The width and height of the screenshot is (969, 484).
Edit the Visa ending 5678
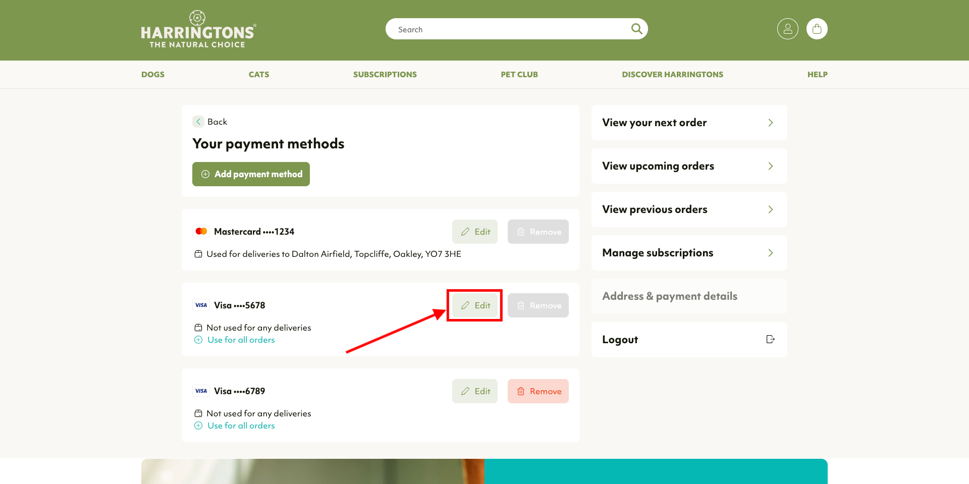[x=475, y=305]
